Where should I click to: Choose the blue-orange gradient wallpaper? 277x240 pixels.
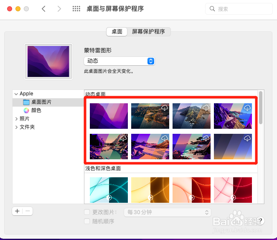(233, 146)
